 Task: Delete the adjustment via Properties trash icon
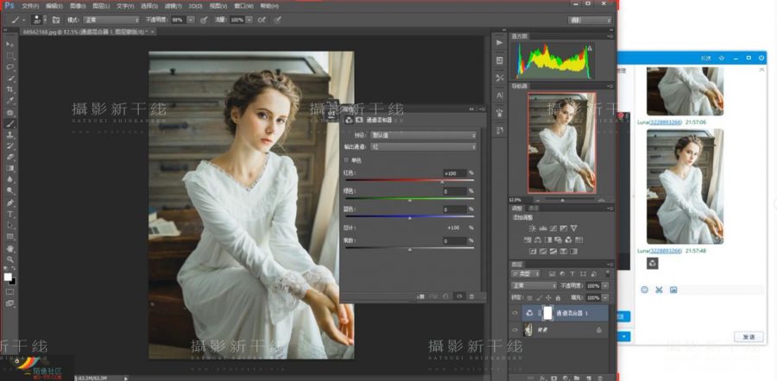click(471, 297)
